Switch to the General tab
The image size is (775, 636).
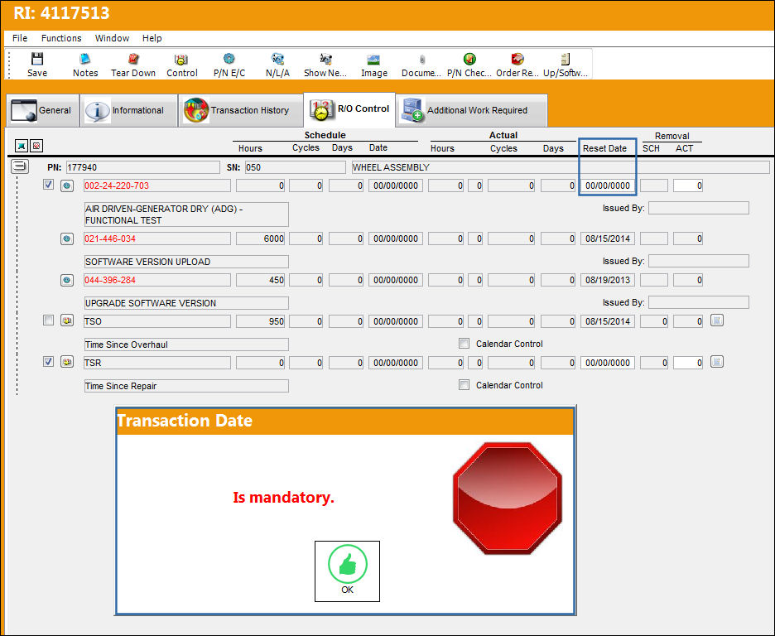(43, 110)
